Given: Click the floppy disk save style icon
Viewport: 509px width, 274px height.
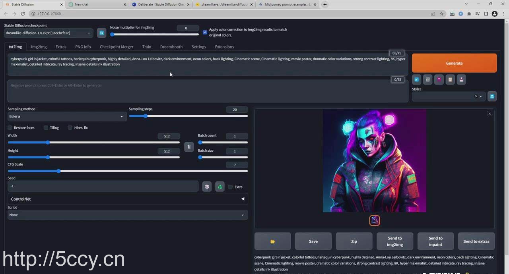Looking at the screenshot, I should tap(461, 79).
